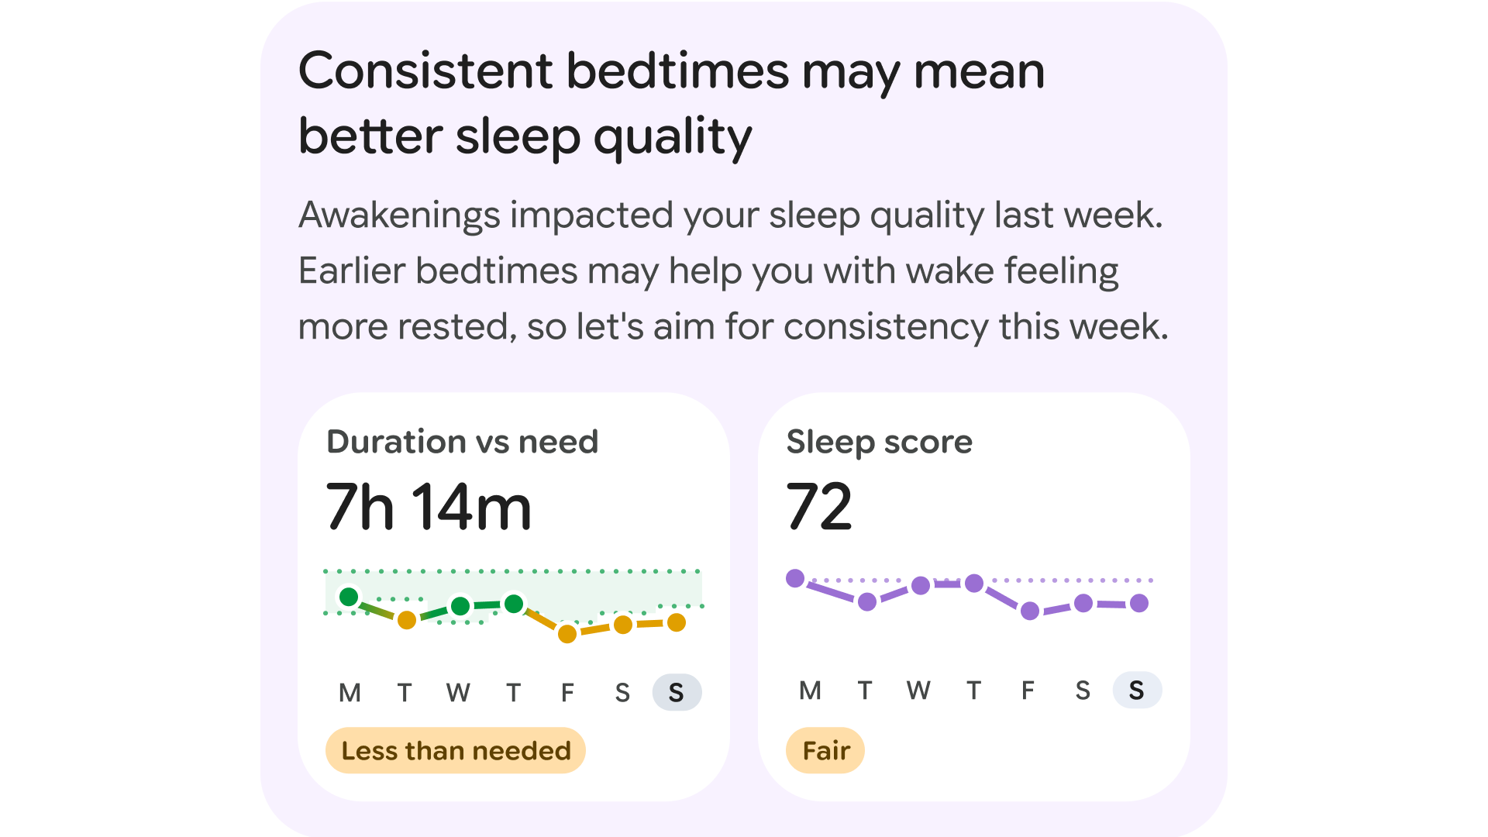
Task: Click the sleep score value 72
Action: tap(819, 507)
